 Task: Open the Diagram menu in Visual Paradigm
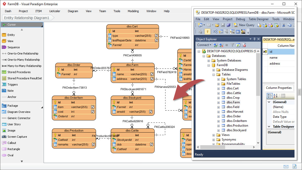[x=73, y=11]
